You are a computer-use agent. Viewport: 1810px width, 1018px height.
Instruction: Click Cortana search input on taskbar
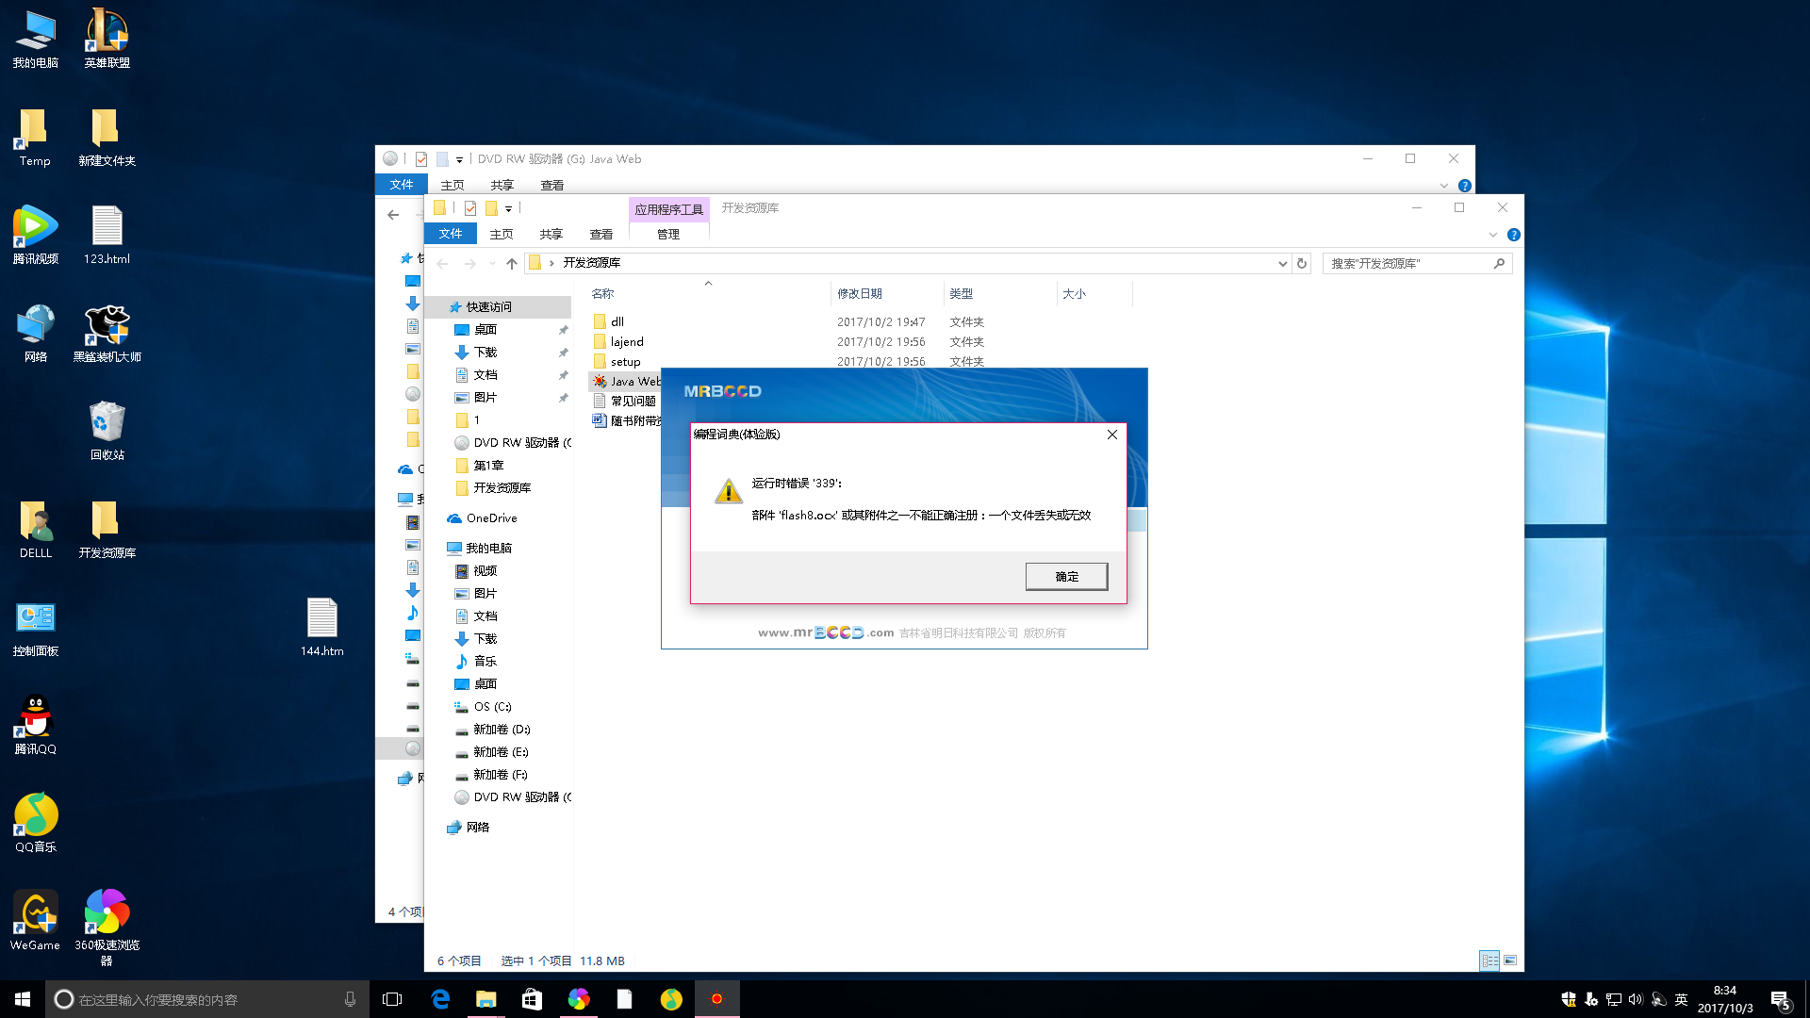click(207, 999)
